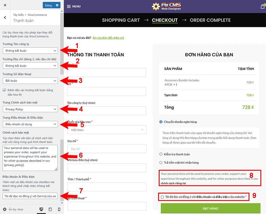Switch to tablet preview icon
This screenshot has height=214, width=266.
50,209
